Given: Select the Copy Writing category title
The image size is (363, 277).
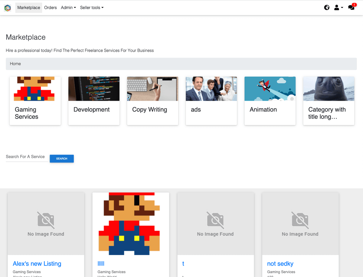Looking at the screenshot, I should 150,109.
